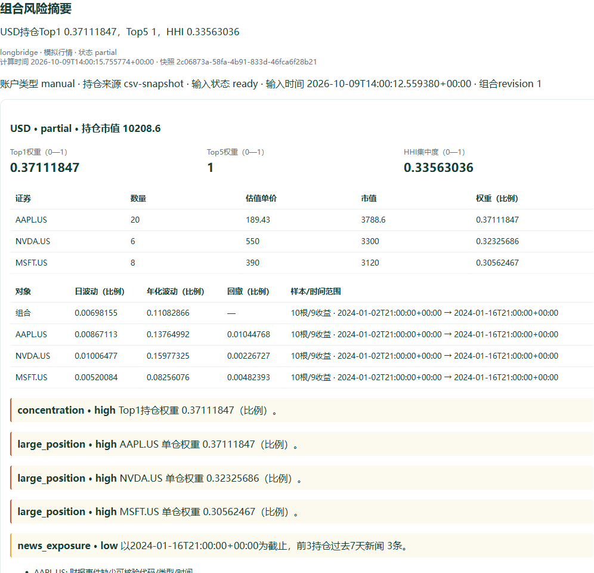The height and width of the screenshot is (573, 594).
Task: Click the 估值单价 column header
Action: (261, 199)
